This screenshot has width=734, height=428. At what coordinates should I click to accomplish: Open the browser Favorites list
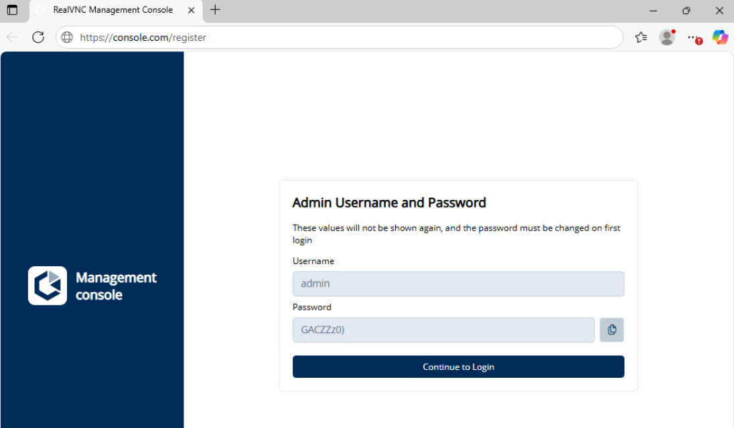point(641,37)
